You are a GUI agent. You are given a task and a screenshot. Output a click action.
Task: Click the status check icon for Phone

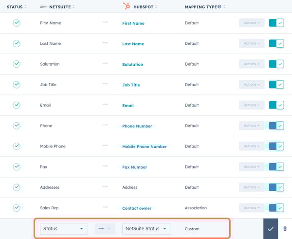pyautogui.click(x=17, y=126)
